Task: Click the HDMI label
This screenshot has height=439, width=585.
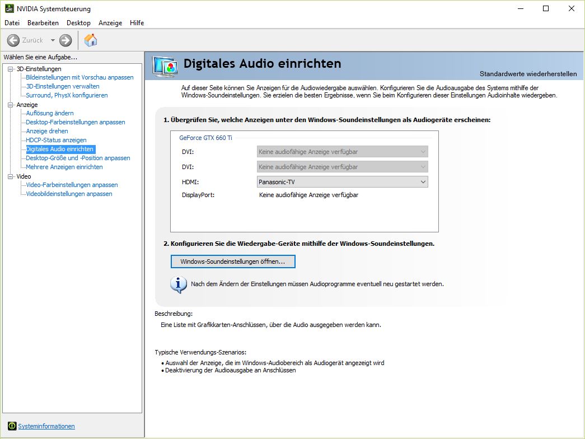Action: 190,182
